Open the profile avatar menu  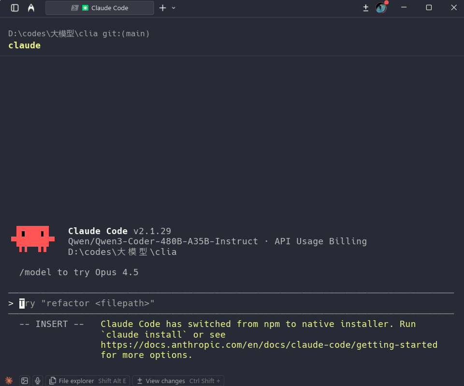coord(381,8)
